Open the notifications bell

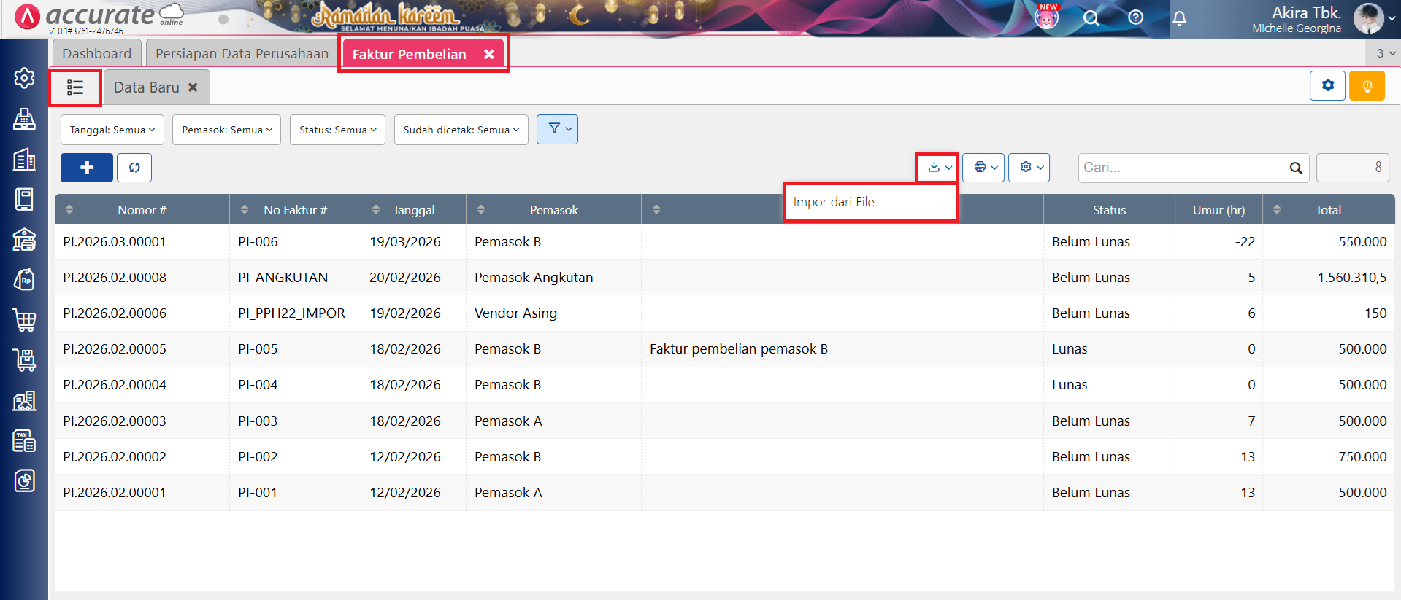tap(1179, 18)
